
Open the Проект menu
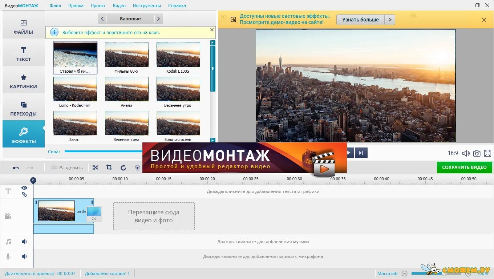[x=98, y=5]
